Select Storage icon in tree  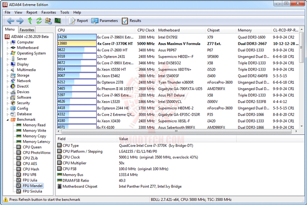[x=13, y=75]
